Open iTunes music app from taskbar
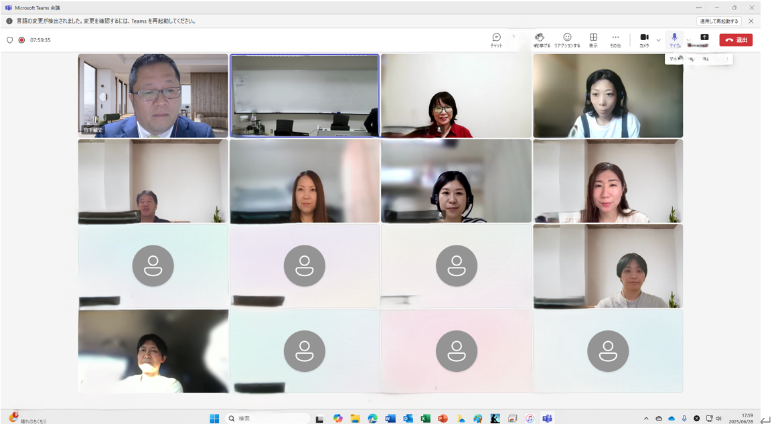This screenshot has width=778, height=424. click(x=530, y=419)
